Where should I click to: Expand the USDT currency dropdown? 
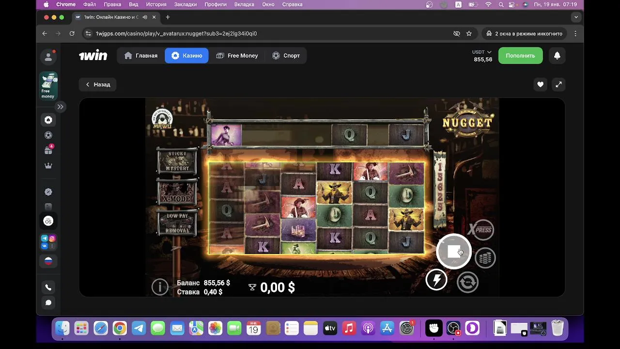pyautogui.click(x=482, y=52)
